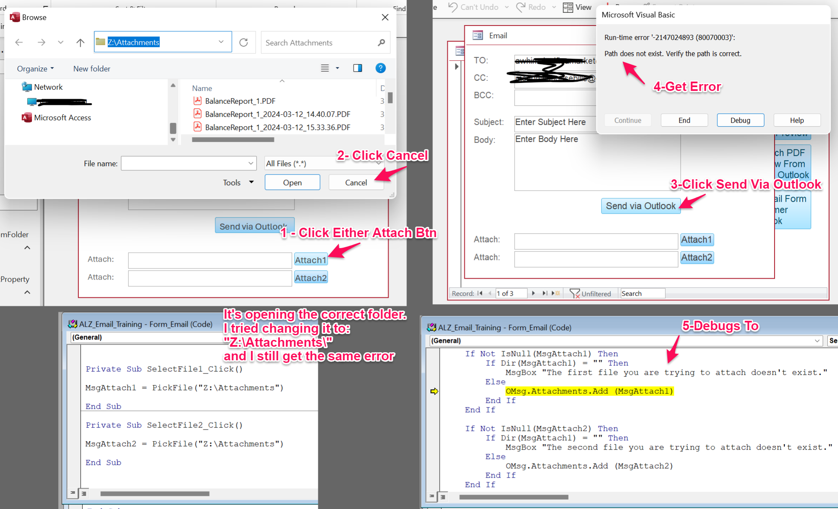Expand the Organize dropdown menu
The image size is (838, 509).
pyautogui.click(x=35, y=69)
